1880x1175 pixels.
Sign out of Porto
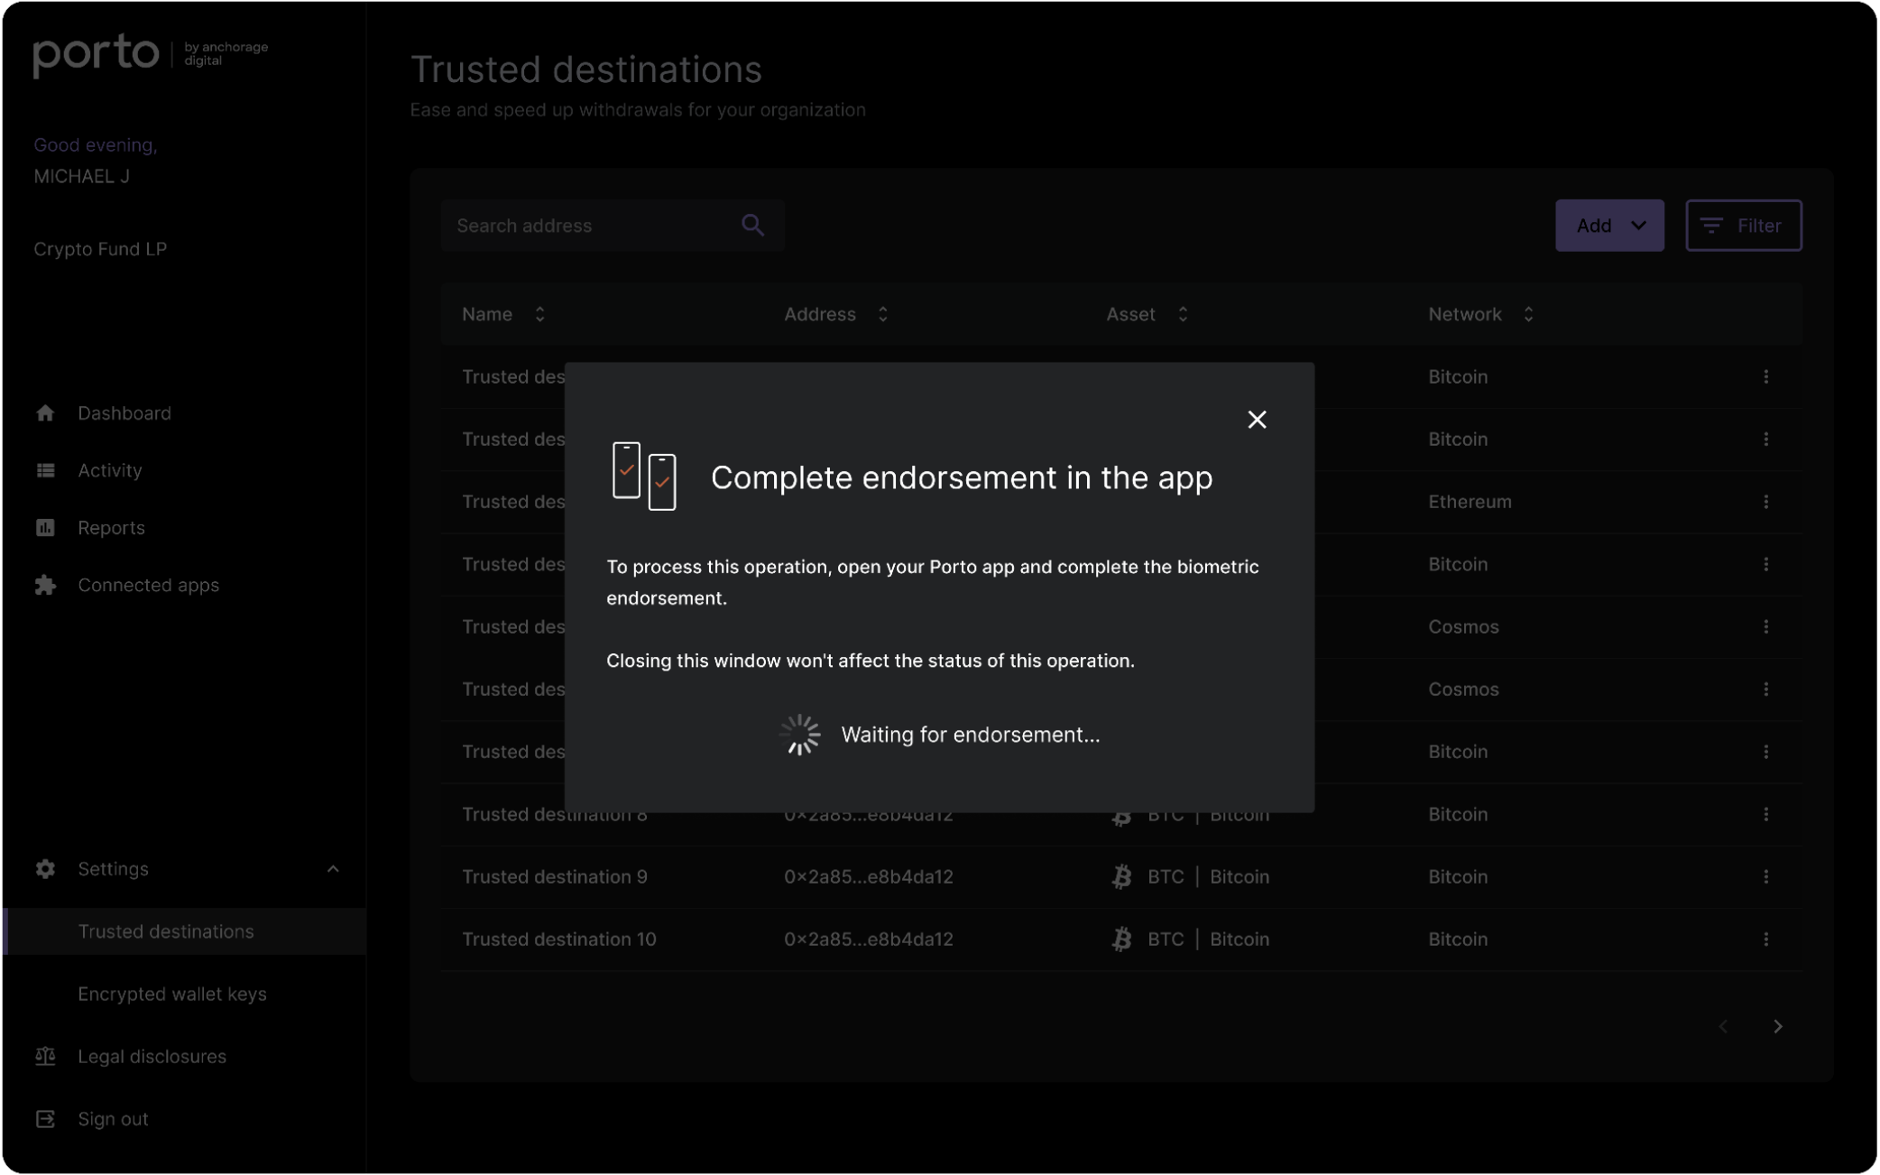click(x=113, y=1119)
